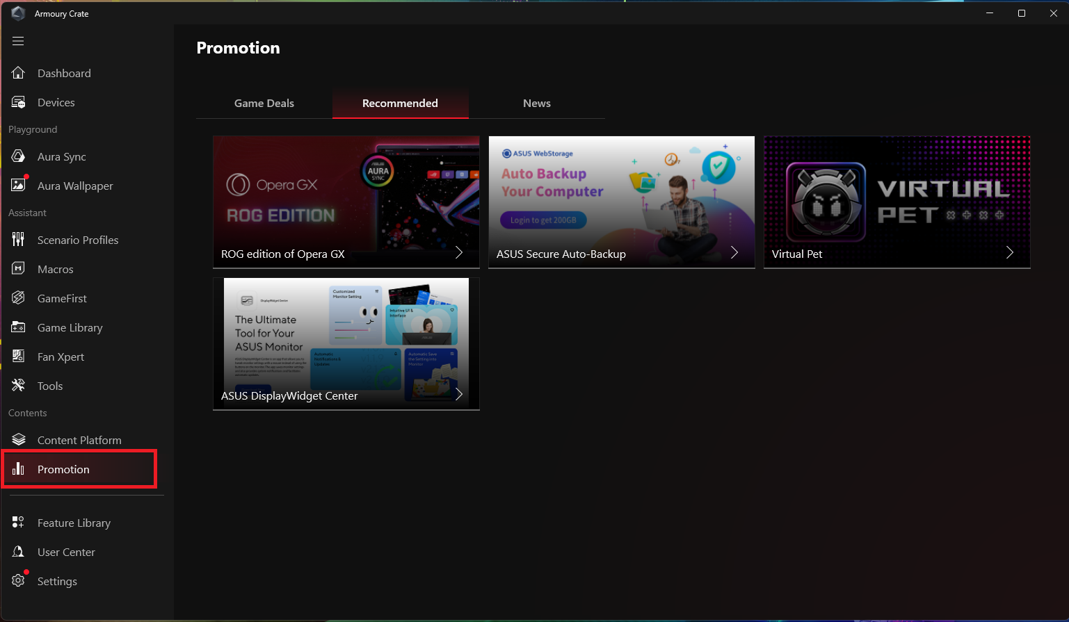This screenshot has height=622, width=1069.
Task: Open Settings label in sidebar
Action: click(57, 581)
